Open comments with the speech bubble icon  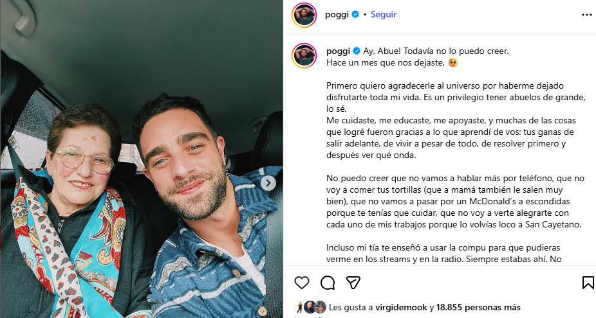tap(328, 283)
